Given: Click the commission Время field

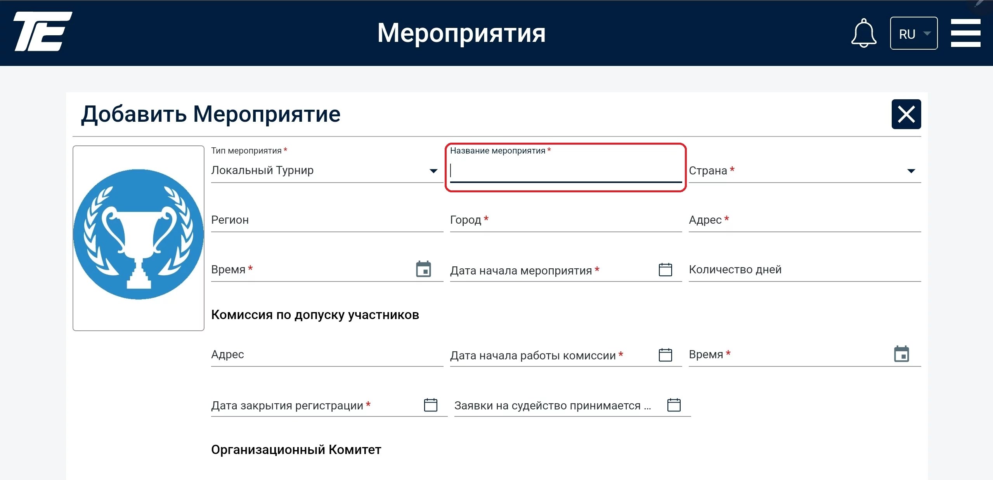Looking at the screenshot, I should (x=804, y=355).
